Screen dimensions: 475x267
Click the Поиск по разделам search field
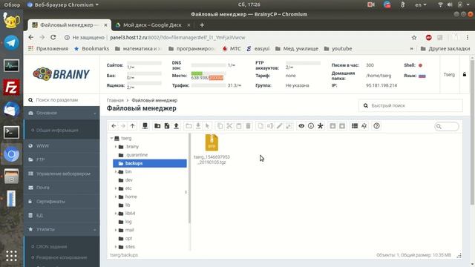click(x=62, y=100)
